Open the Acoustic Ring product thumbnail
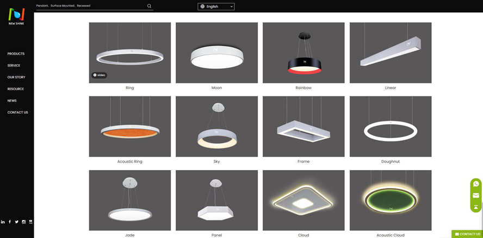This screenshot has width=483, height=238. 130,126
